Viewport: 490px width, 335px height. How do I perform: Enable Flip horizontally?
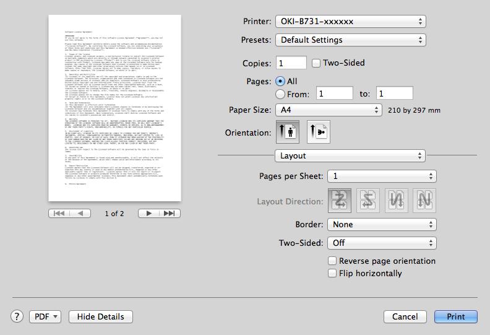point(332,273)
